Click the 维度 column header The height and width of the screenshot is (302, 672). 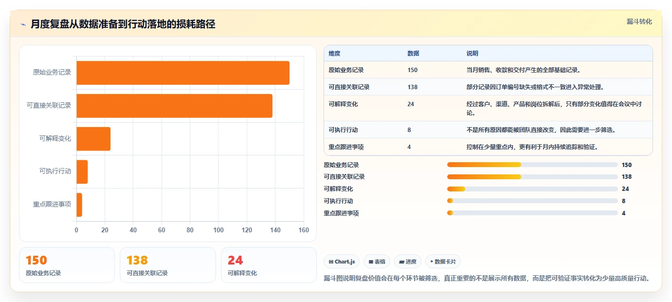click(334, 53)
